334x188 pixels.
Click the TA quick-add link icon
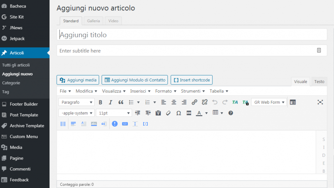pos(245,102)
